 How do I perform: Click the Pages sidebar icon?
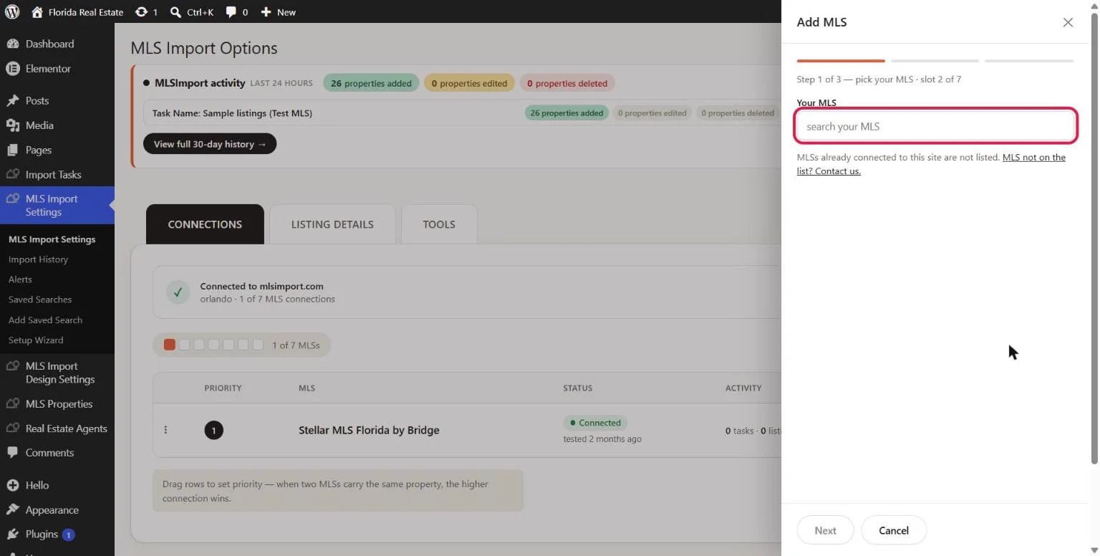tap(12, 150)
